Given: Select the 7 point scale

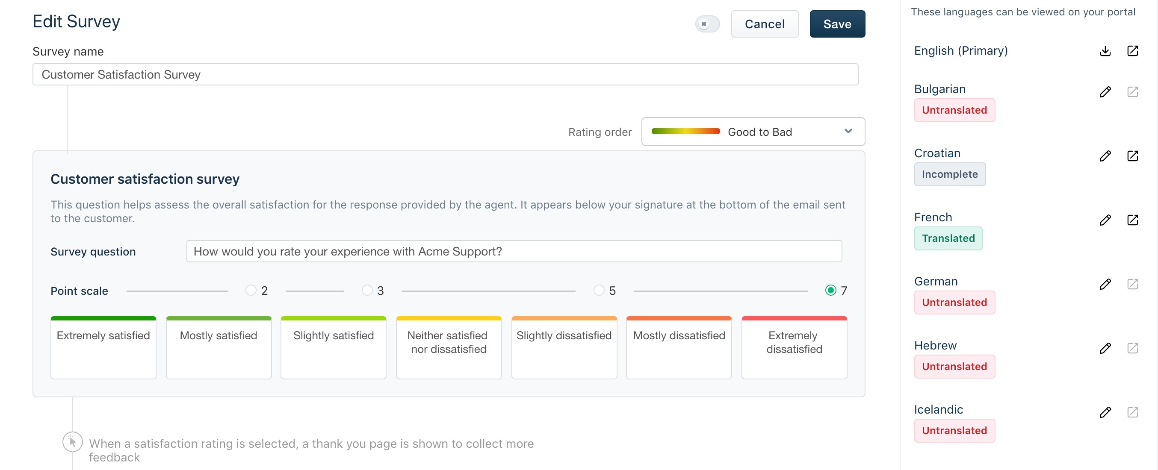Looking at the screenshot, I should (830, 290).
